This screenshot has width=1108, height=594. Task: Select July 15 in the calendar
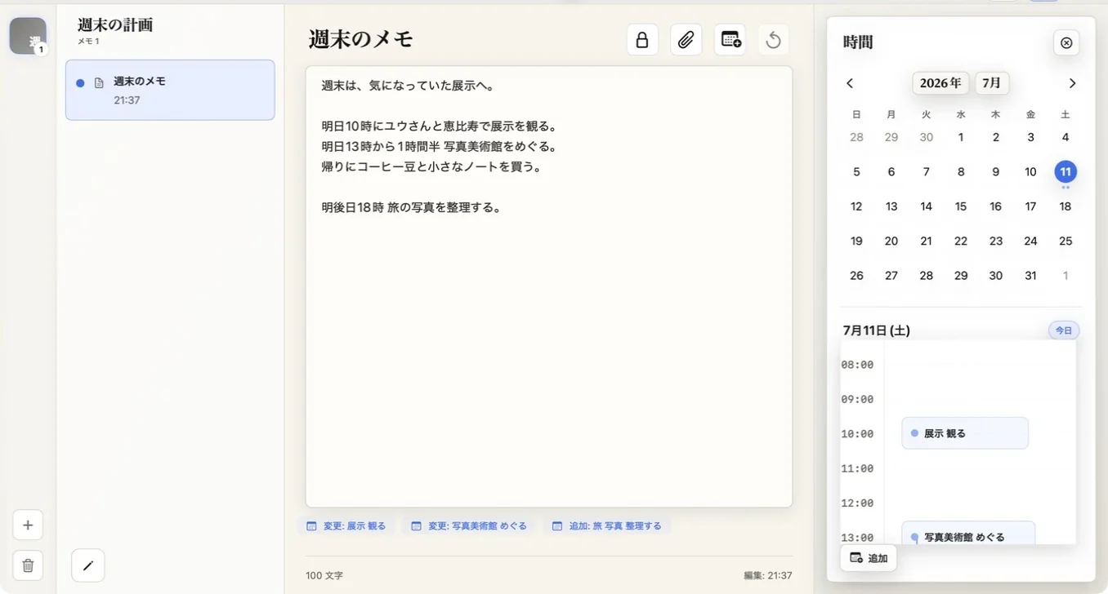pyautogui.click(x=961, y=206)
